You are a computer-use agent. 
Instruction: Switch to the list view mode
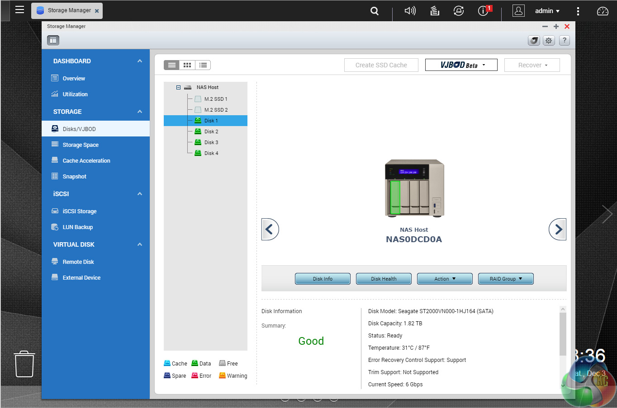[x=172, y=65]
